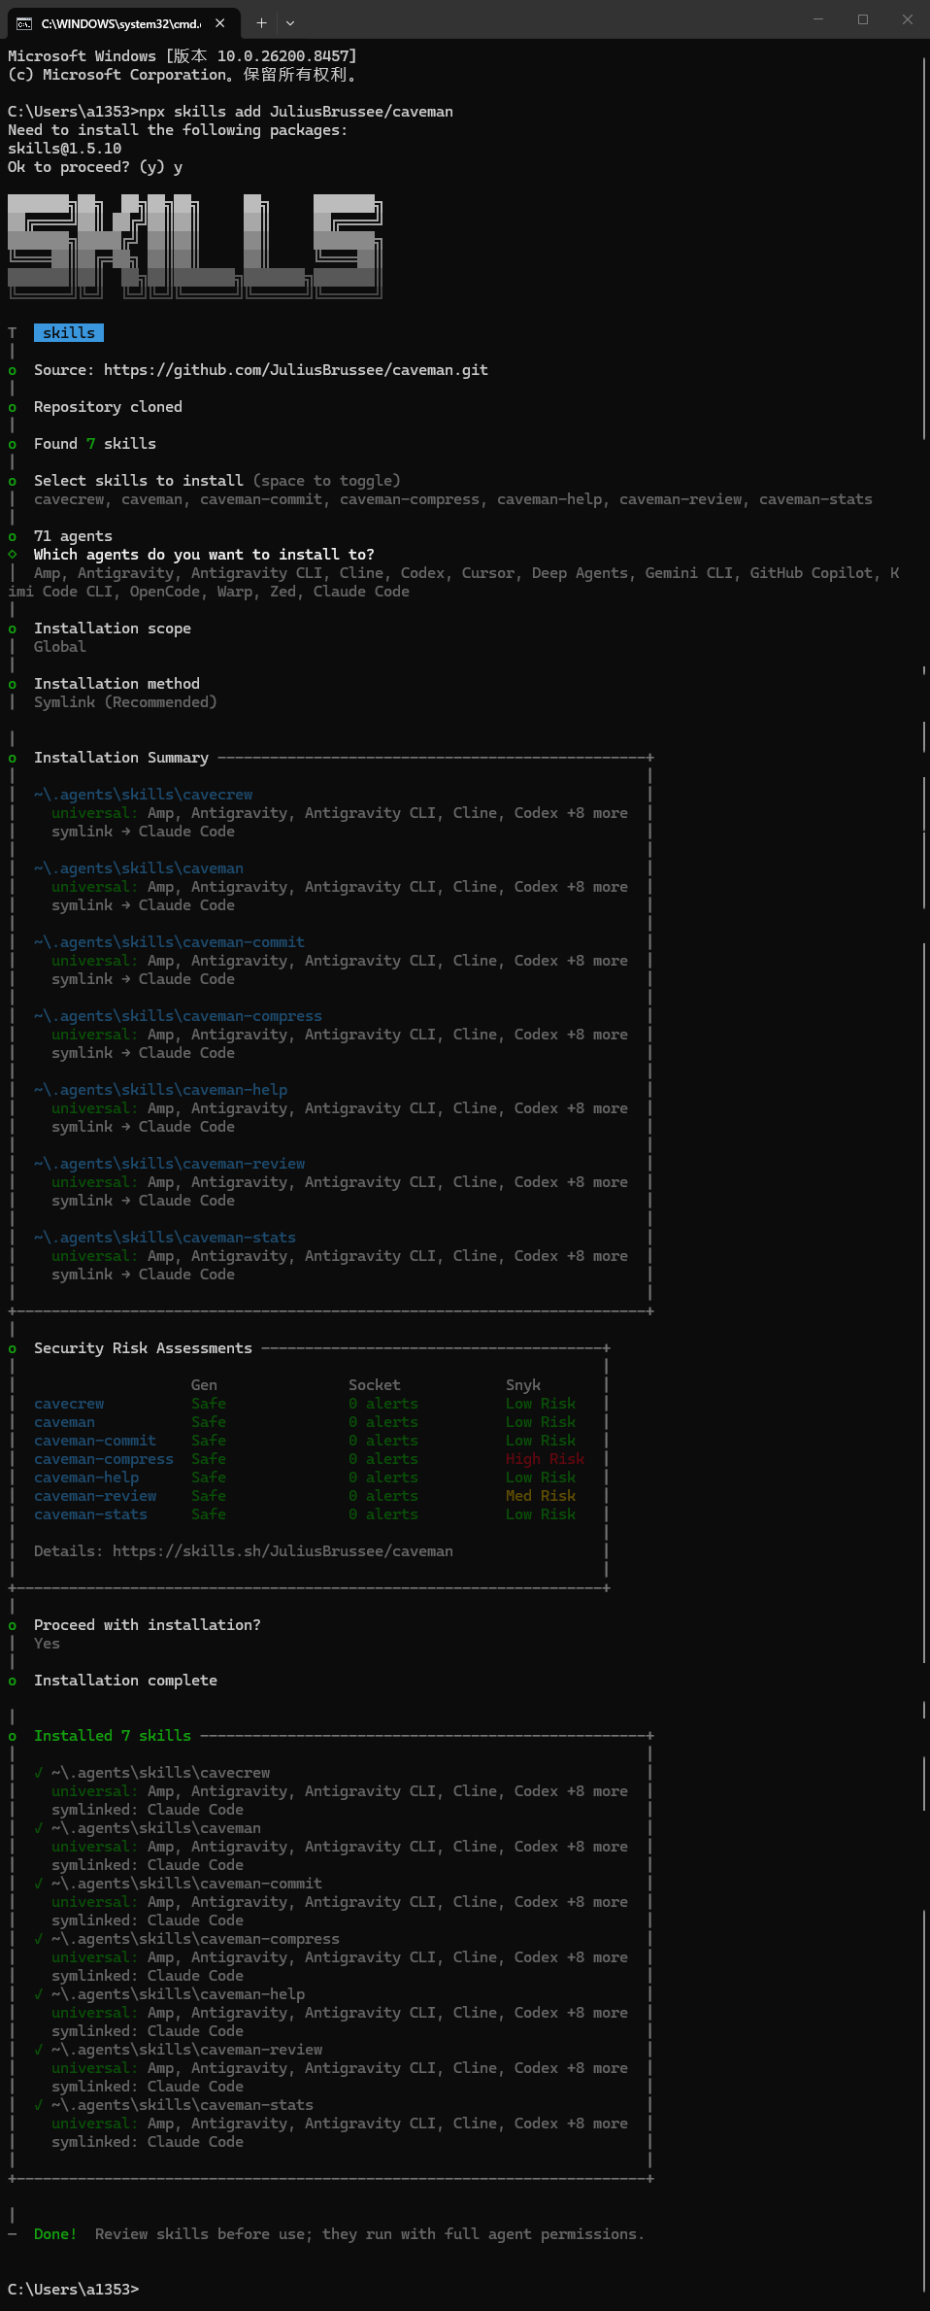Click the 'Socket' column header
Image resolution: width=930 pixels, height=2311 pixels.
click(375, 1385)
